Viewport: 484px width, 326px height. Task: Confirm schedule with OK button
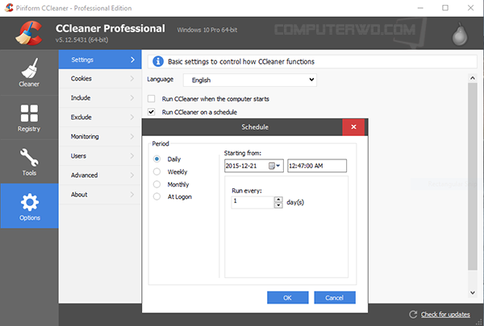click(x=288, y=298)
